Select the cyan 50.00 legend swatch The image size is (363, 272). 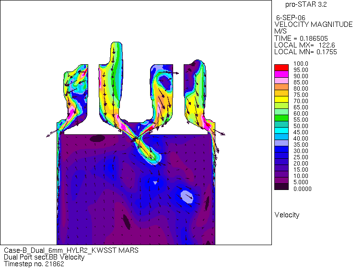tap(281, 130)
